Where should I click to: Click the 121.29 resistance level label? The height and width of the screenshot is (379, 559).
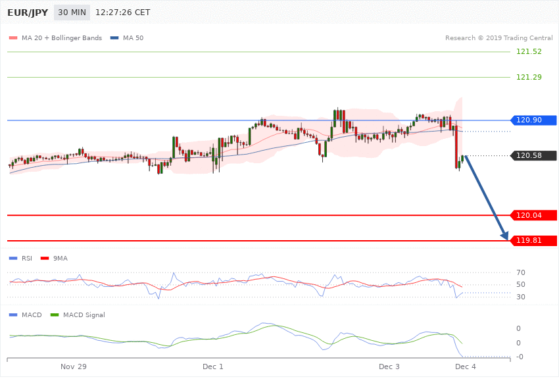point(529,77)
